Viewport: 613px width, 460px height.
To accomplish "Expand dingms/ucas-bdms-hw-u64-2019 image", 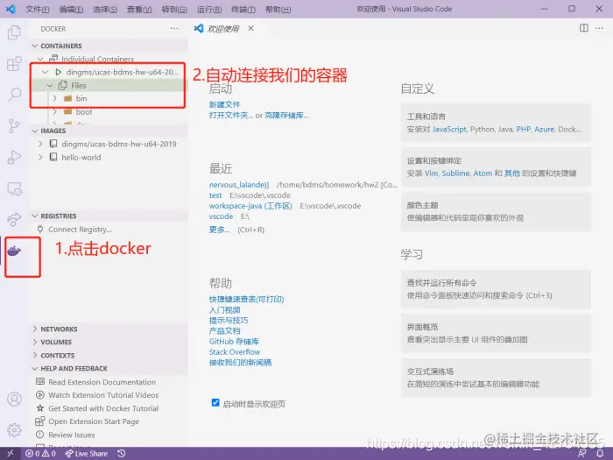I will [40, 144].
